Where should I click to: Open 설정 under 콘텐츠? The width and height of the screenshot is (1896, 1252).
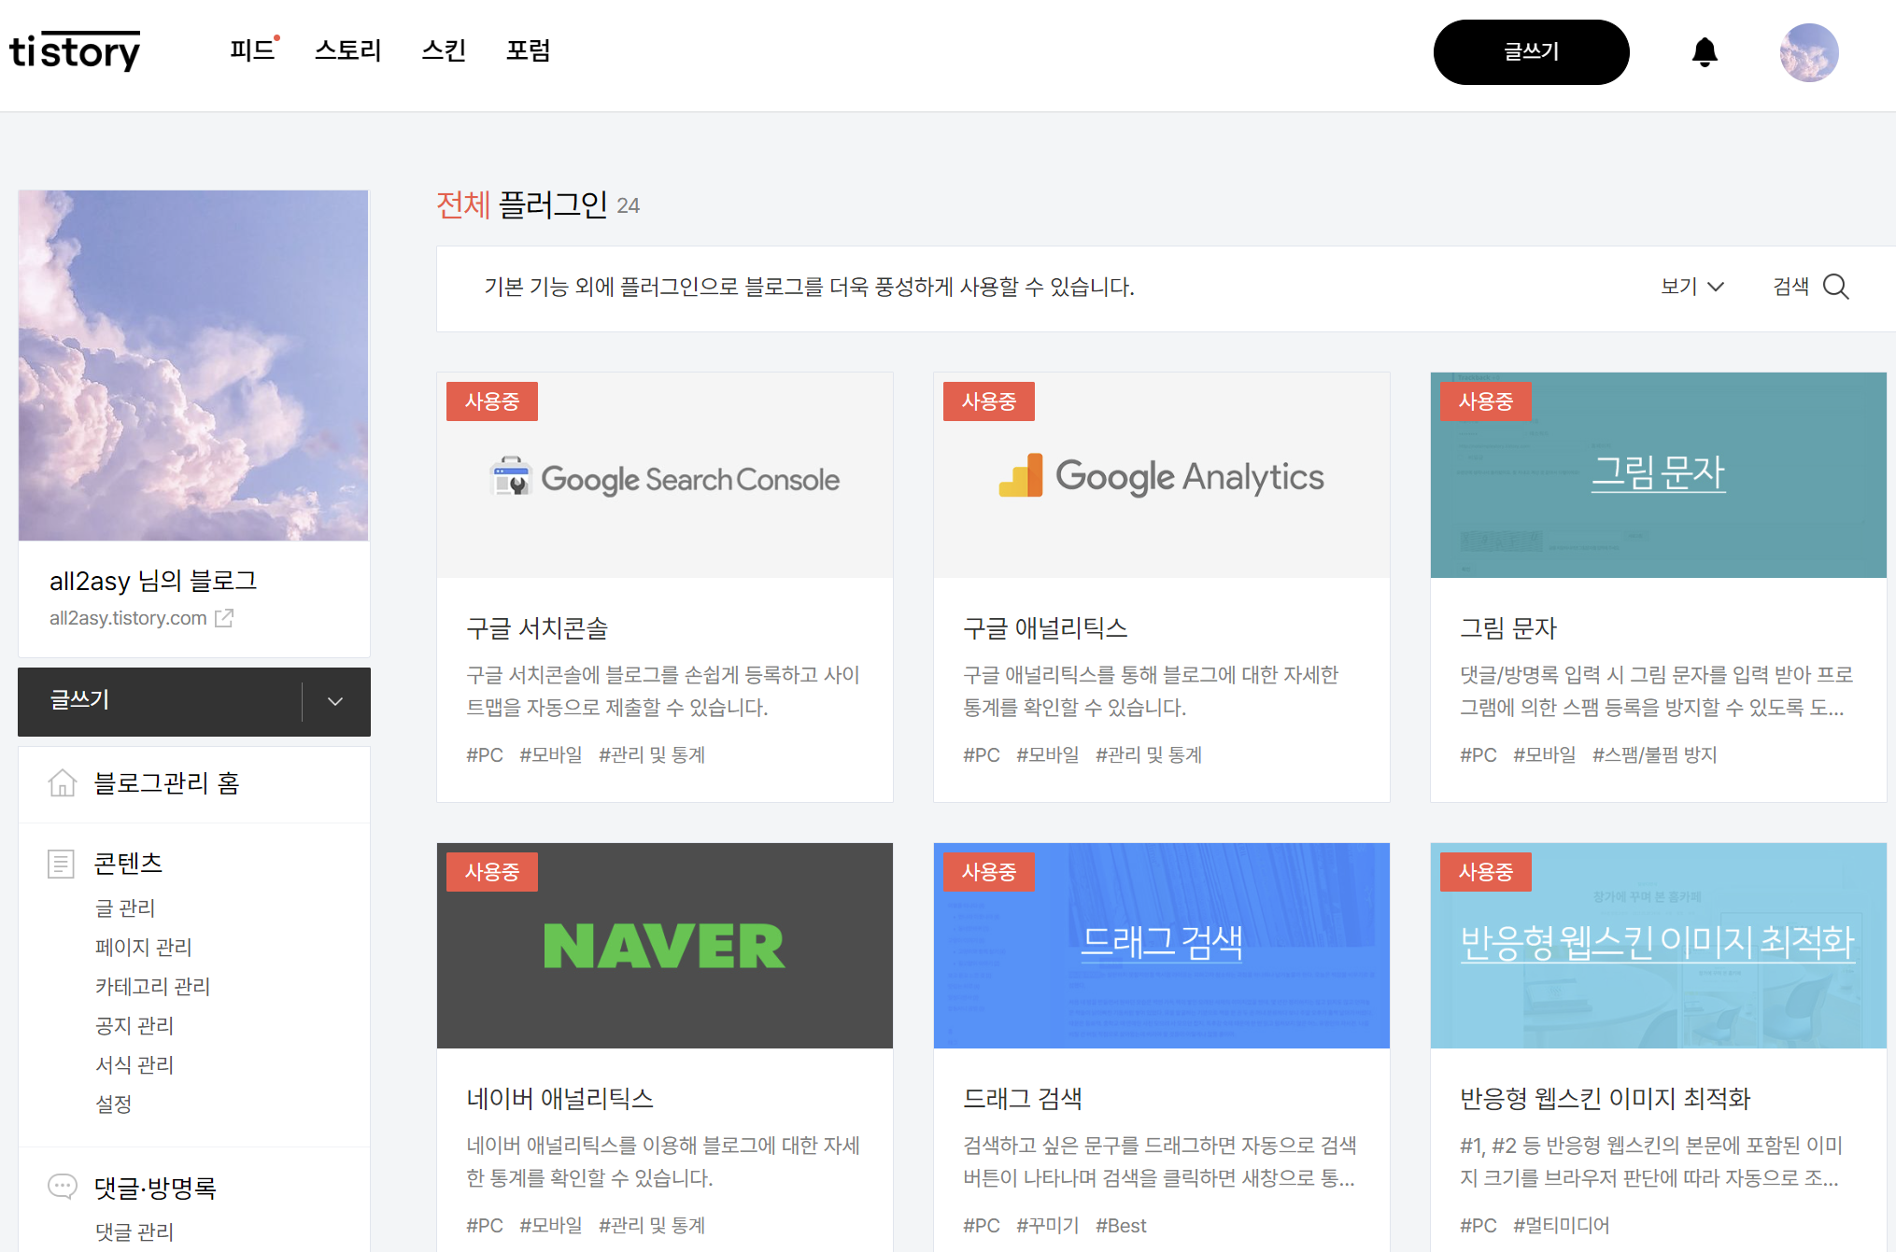(114, 1104)
